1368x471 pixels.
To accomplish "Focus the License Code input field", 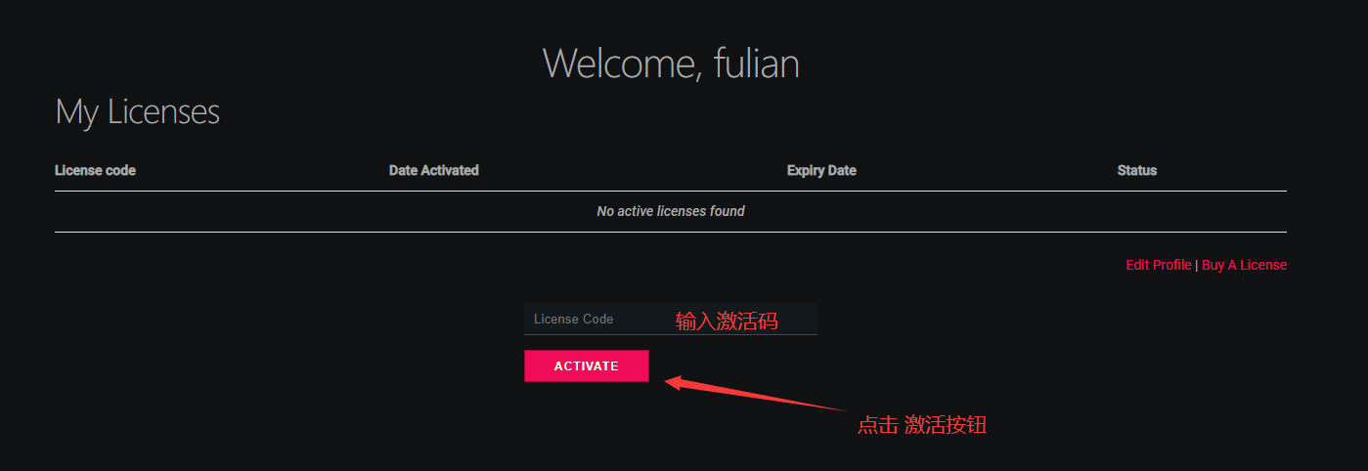I will (670, 320).
